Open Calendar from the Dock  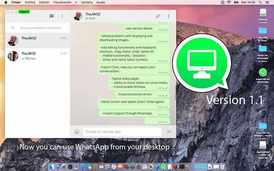[101, 166]
